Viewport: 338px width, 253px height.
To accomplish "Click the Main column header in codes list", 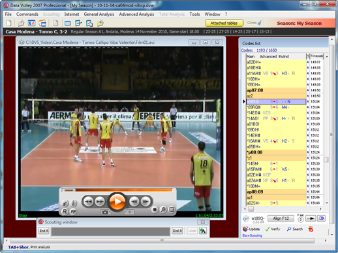I will coord(251,56).
